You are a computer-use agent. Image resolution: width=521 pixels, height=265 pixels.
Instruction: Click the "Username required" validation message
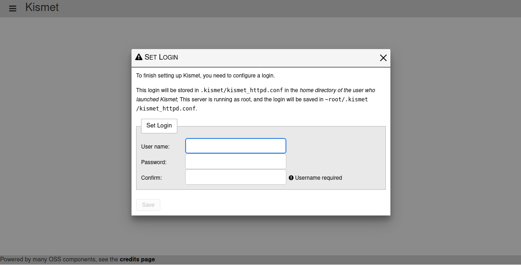click(x=318, y=178)
